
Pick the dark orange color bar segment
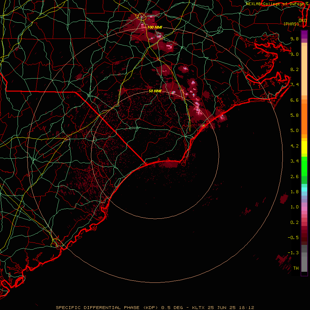304,119
